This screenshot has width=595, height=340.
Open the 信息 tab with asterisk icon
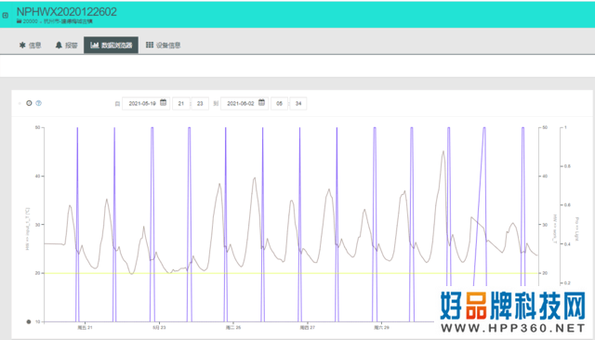tap(30, 46)
